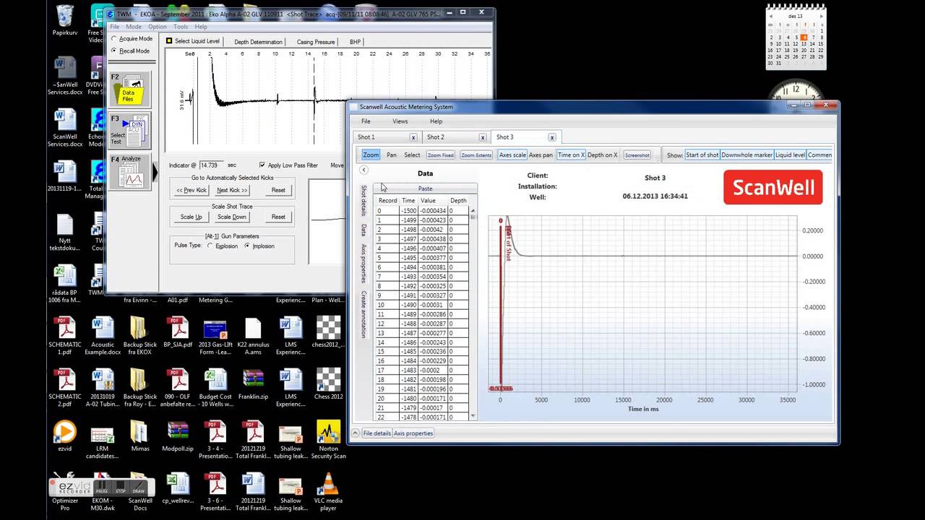This screenshot has height=520, width=925.
Task: Switch to the Casing Pressure tab in TWM
Action: click(x=315, y=42)
